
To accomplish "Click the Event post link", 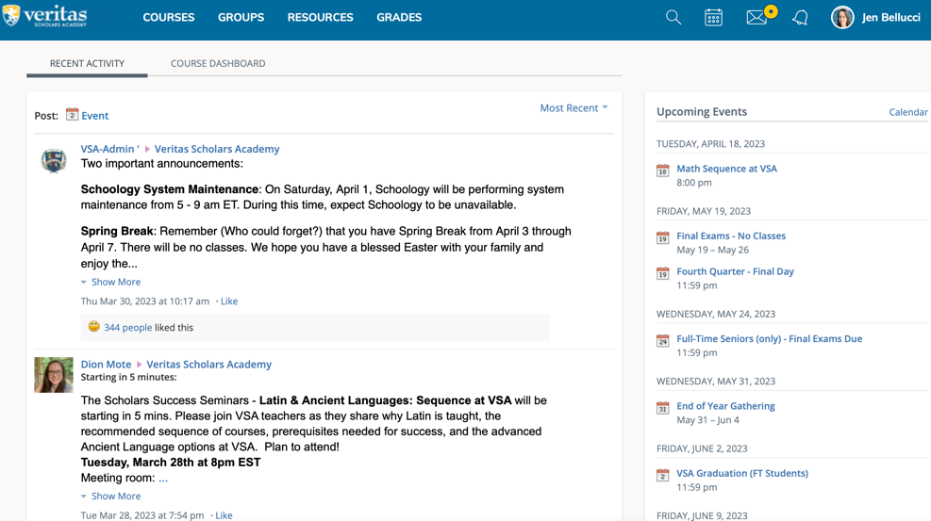I will coord(95,116).
